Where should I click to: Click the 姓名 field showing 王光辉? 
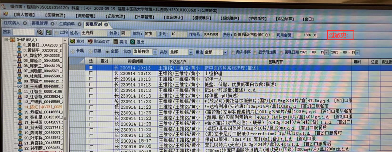(94, 33)
